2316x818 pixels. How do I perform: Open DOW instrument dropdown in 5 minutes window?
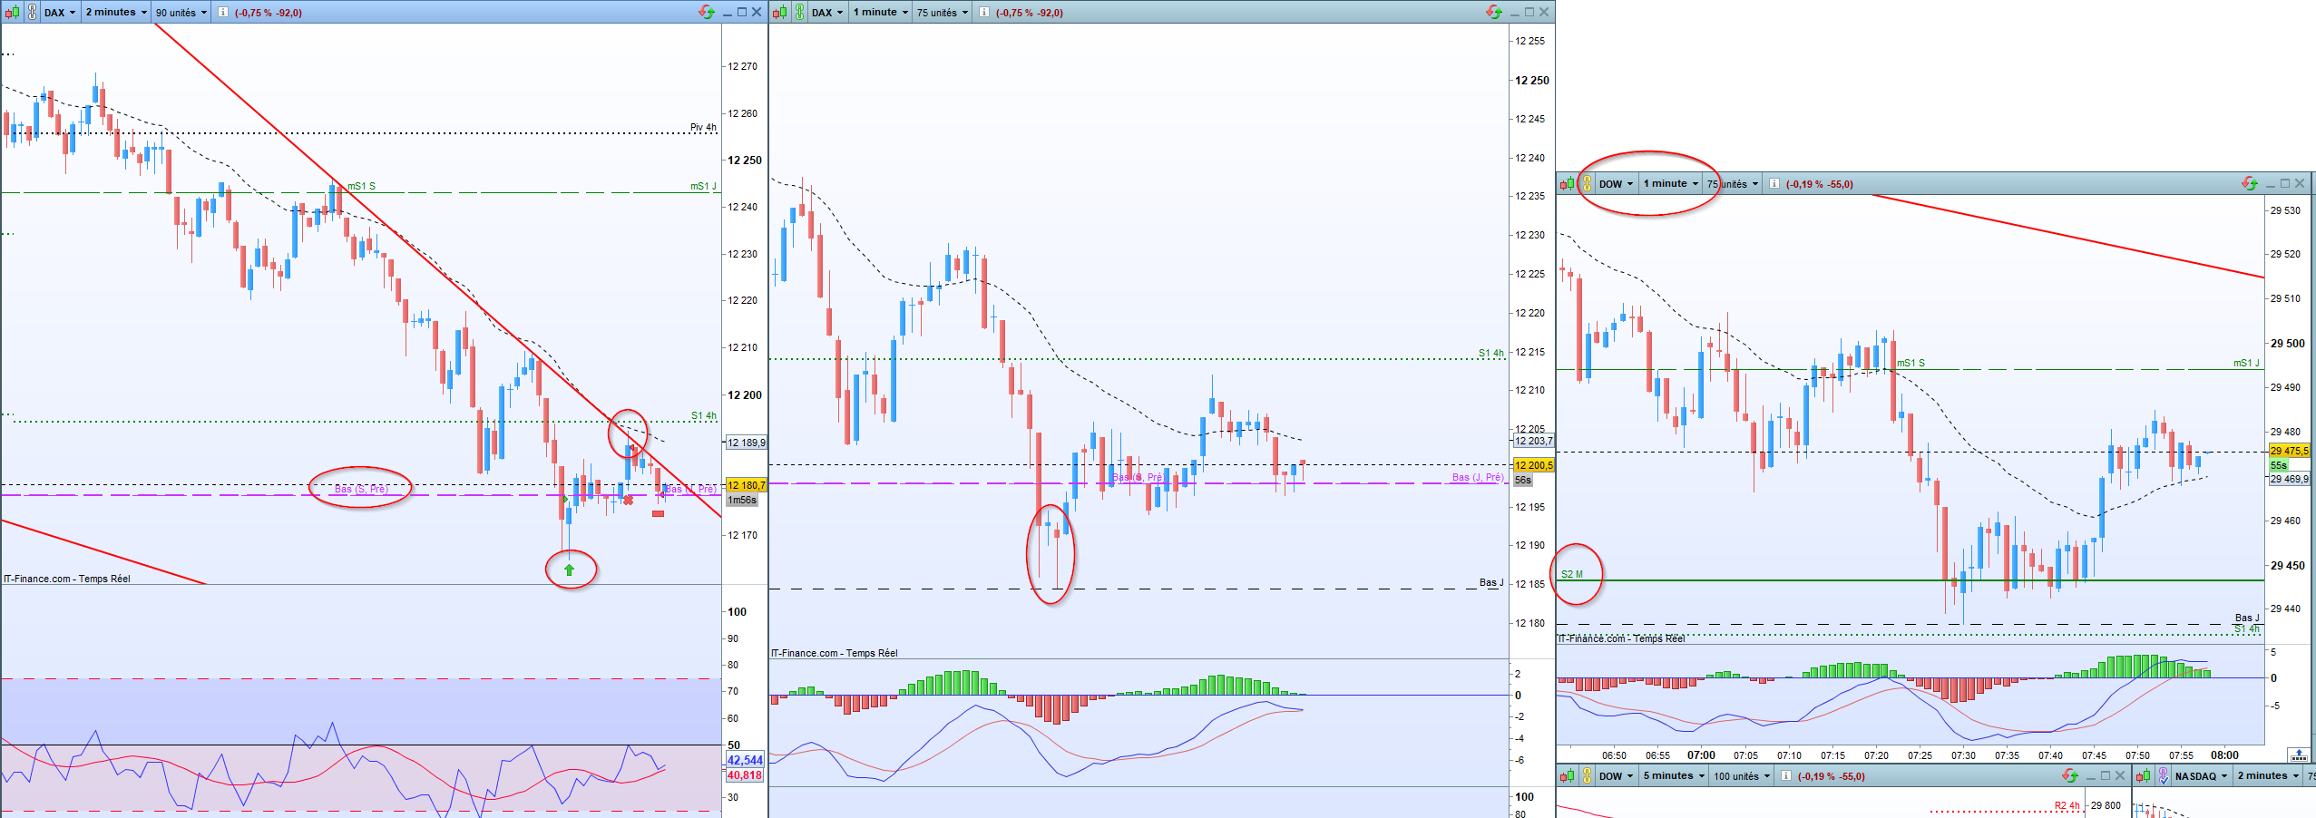(1617, 776)
